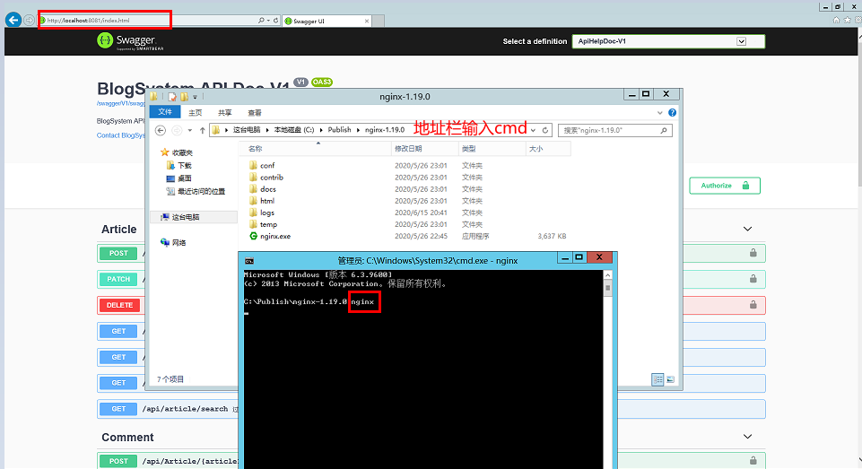This screenshot has height=469, width=862.
Task: Click quick access properties icon in Explorer title
Action: pyautogui.click(x=172, y=97)
